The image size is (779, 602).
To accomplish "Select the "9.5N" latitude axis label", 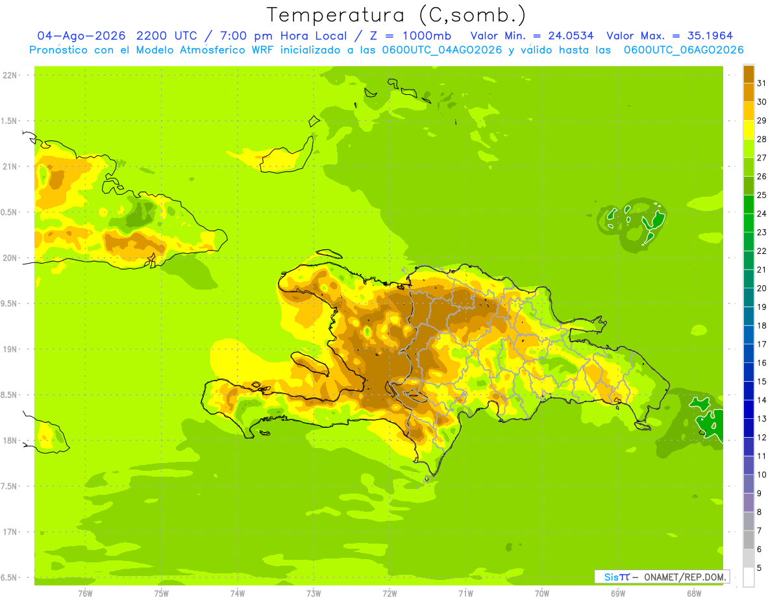I will coord(9,303).
